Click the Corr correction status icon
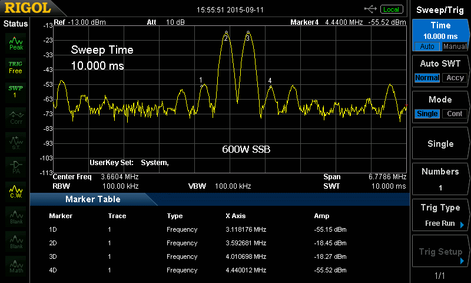The height and width of the screenshot is (283, 471). (16, 117)
